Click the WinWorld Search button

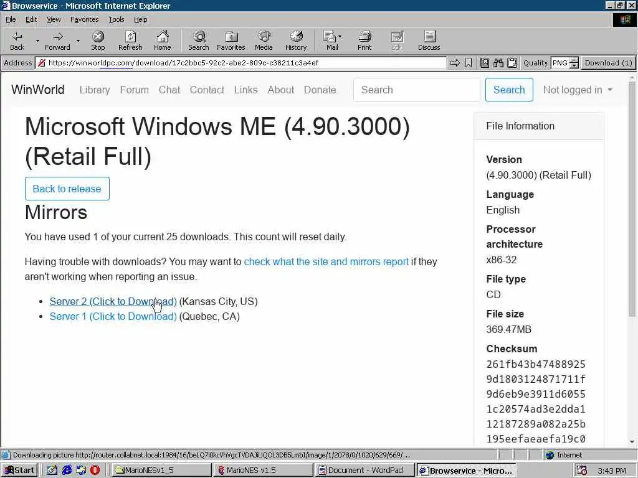pos(509,90)
